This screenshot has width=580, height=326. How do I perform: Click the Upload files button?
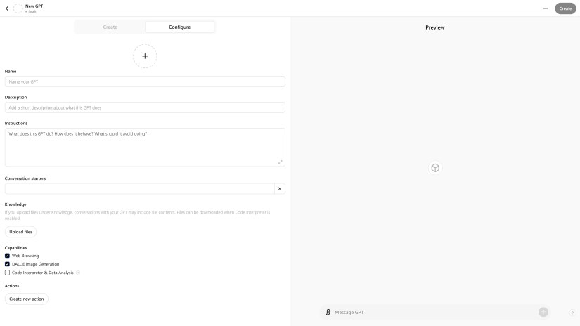click(20, 232)
